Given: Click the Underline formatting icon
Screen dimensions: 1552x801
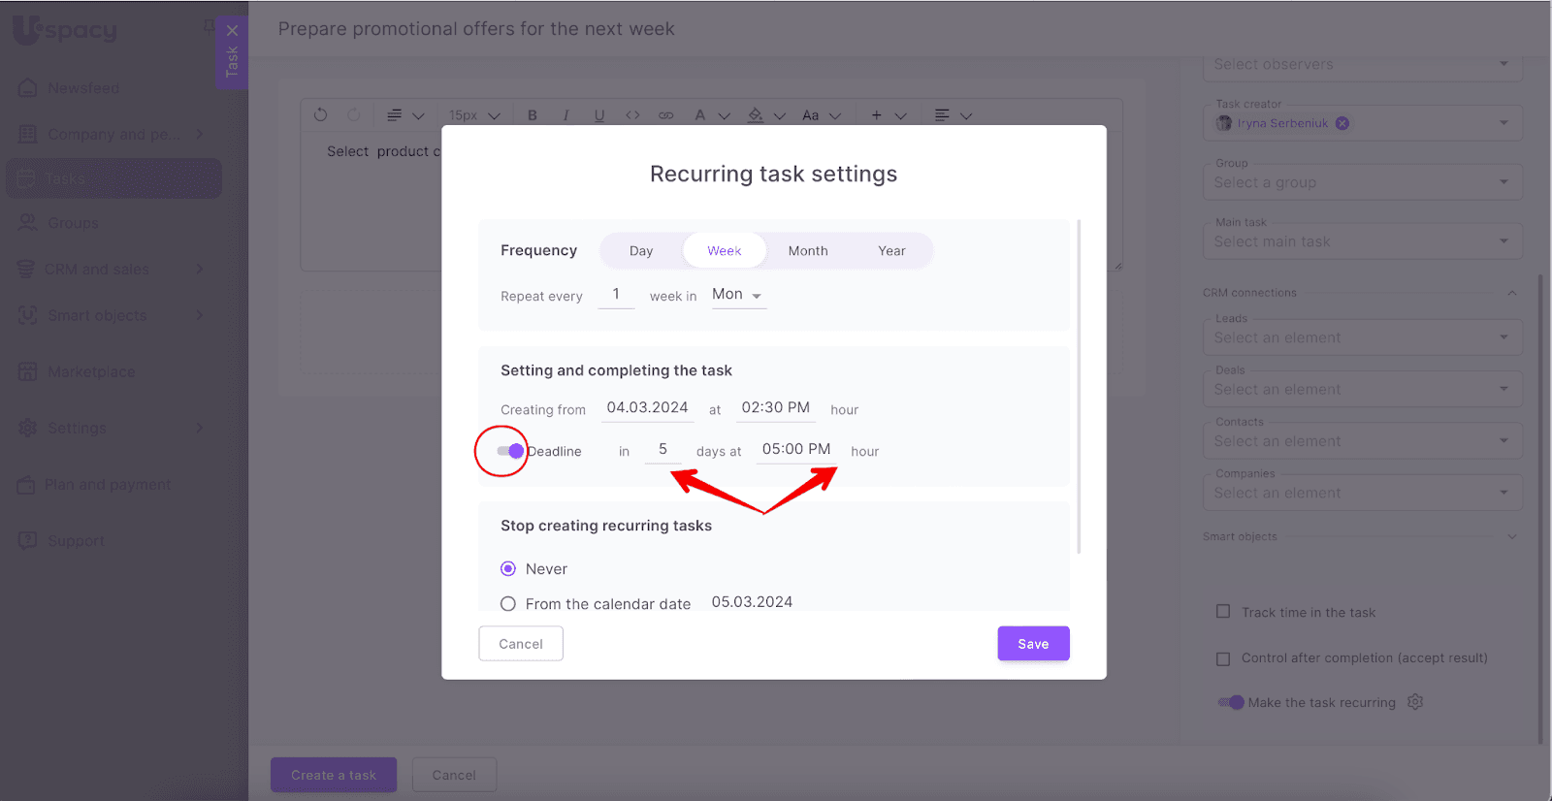Looking at the screenshot, I should point(599,115).
